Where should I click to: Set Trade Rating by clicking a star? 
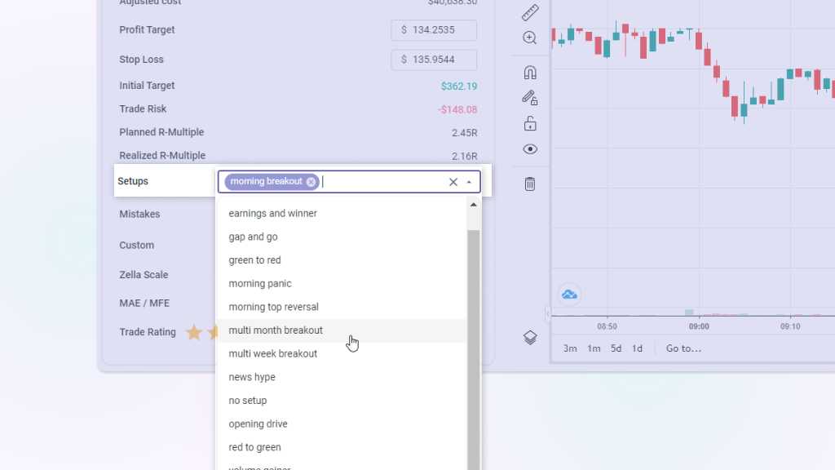coord(195,332)
